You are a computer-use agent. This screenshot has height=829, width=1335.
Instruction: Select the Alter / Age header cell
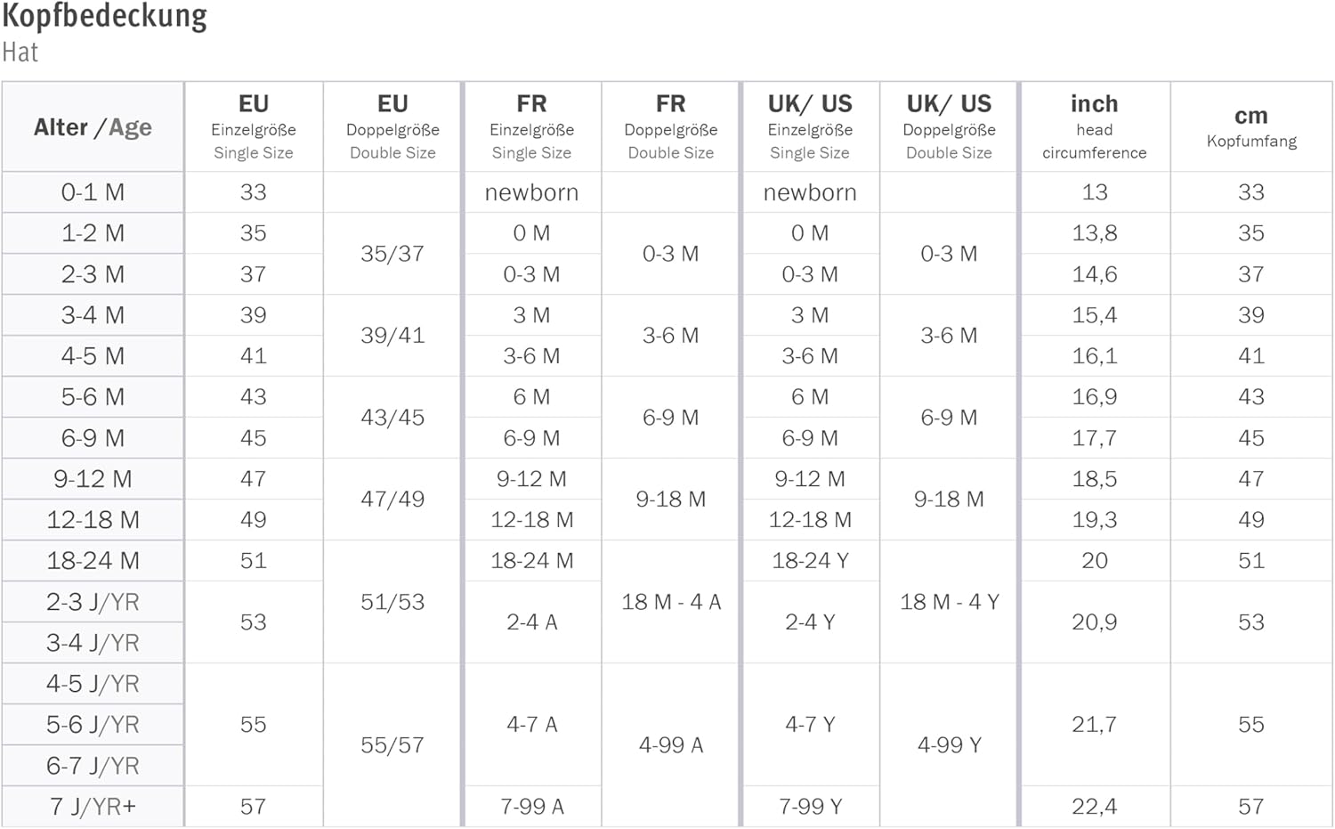click(x=93, y=127)
